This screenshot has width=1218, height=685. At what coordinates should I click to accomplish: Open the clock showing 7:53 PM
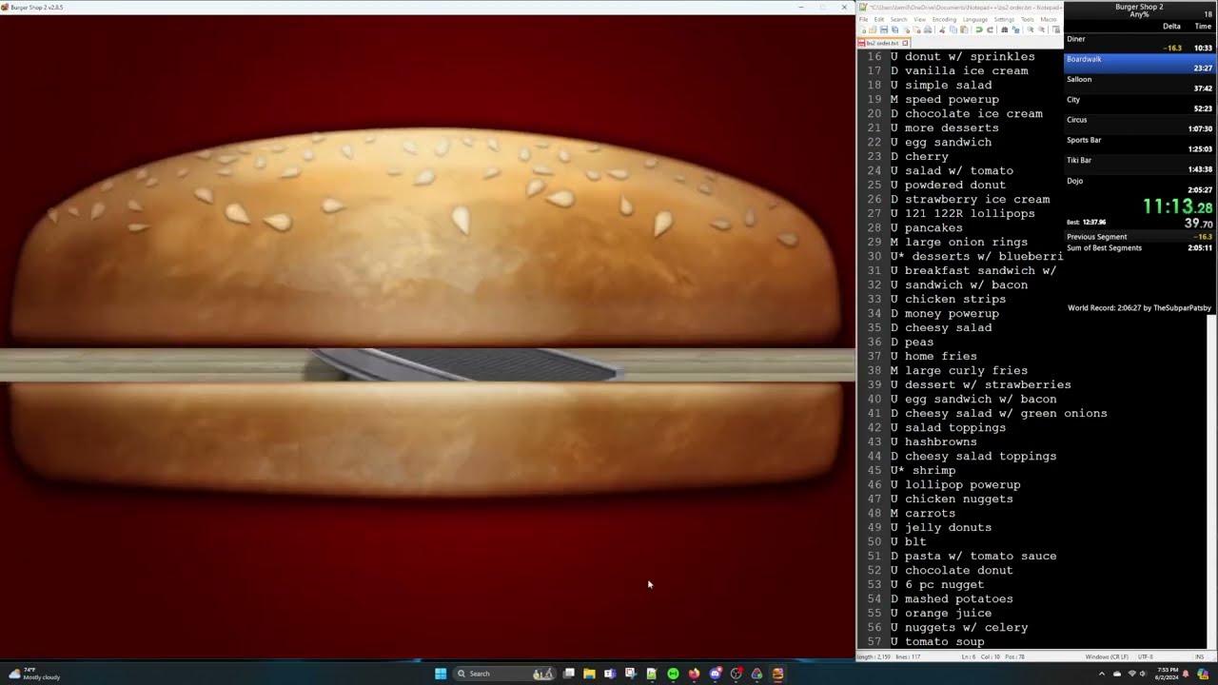click(x=1167, y=674)
